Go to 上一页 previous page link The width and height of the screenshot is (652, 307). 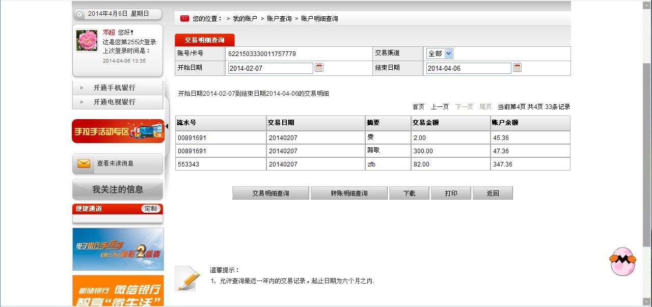pyautogui.click(x=440, y=107)
